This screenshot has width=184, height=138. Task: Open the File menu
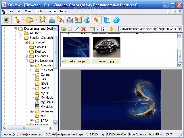[x=11, y=11]
